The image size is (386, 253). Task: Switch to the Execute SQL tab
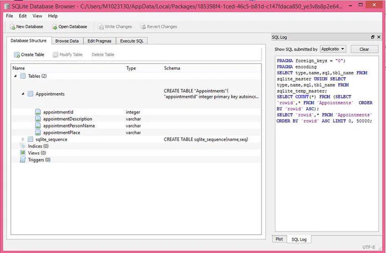132,41
